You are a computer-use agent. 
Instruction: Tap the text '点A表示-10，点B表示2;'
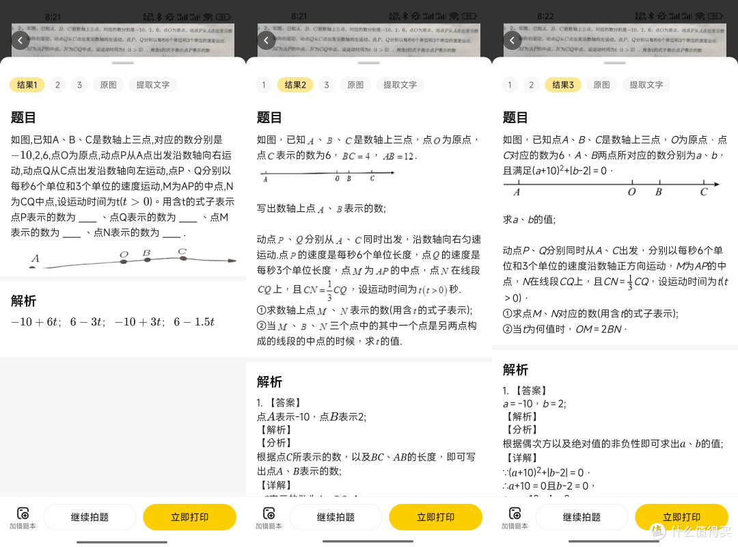(311, 416)
